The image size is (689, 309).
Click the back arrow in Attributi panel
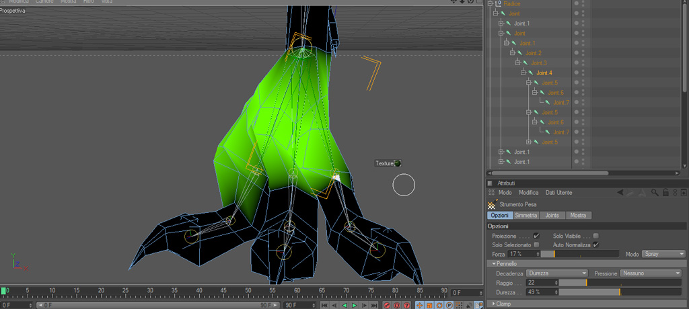620,193
